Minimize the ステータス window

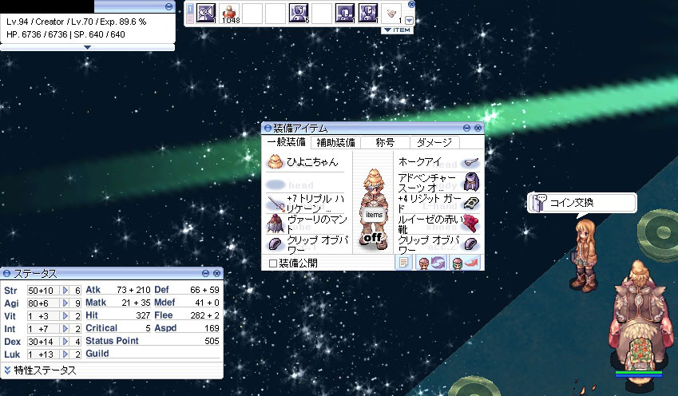click(205, 273)
